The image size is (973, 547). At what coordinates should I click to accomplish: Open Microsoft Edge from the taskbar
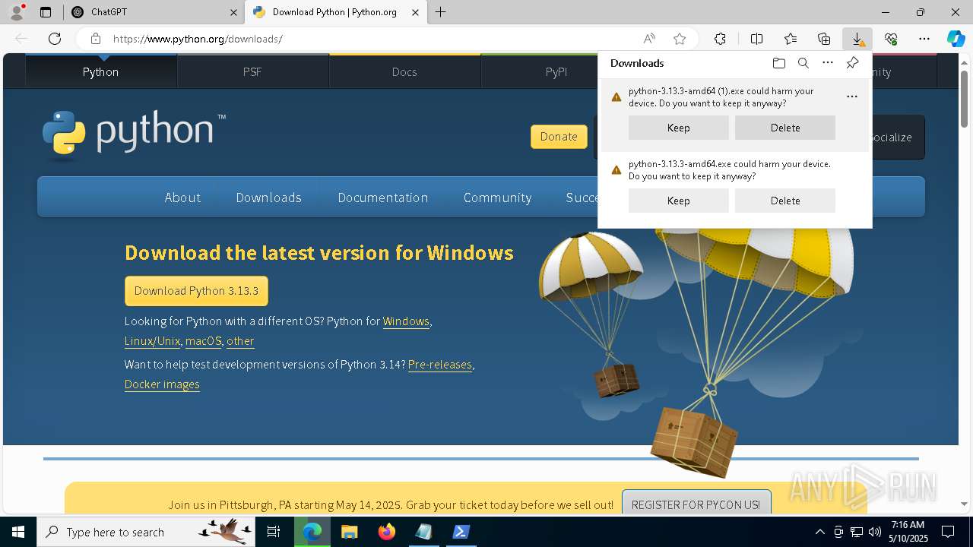click(x=312, y=532)
